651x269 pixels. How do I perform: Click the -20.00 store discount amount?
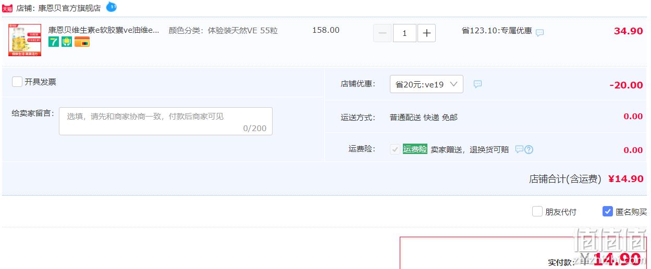coord(626,85)
